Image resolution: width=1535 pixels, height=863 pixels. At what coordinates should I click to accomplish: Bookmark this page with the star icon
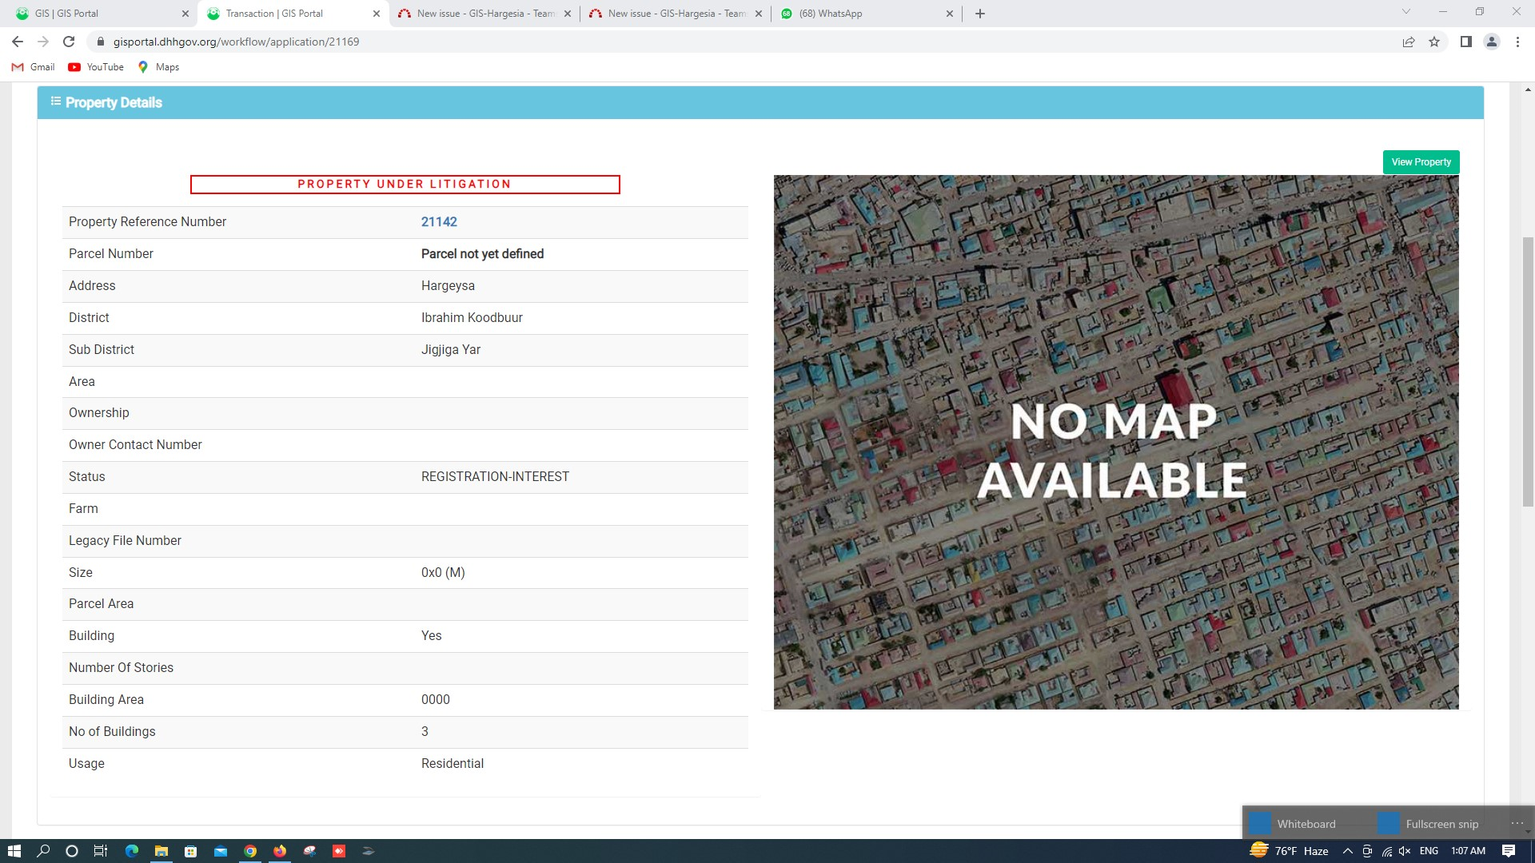1434,42
